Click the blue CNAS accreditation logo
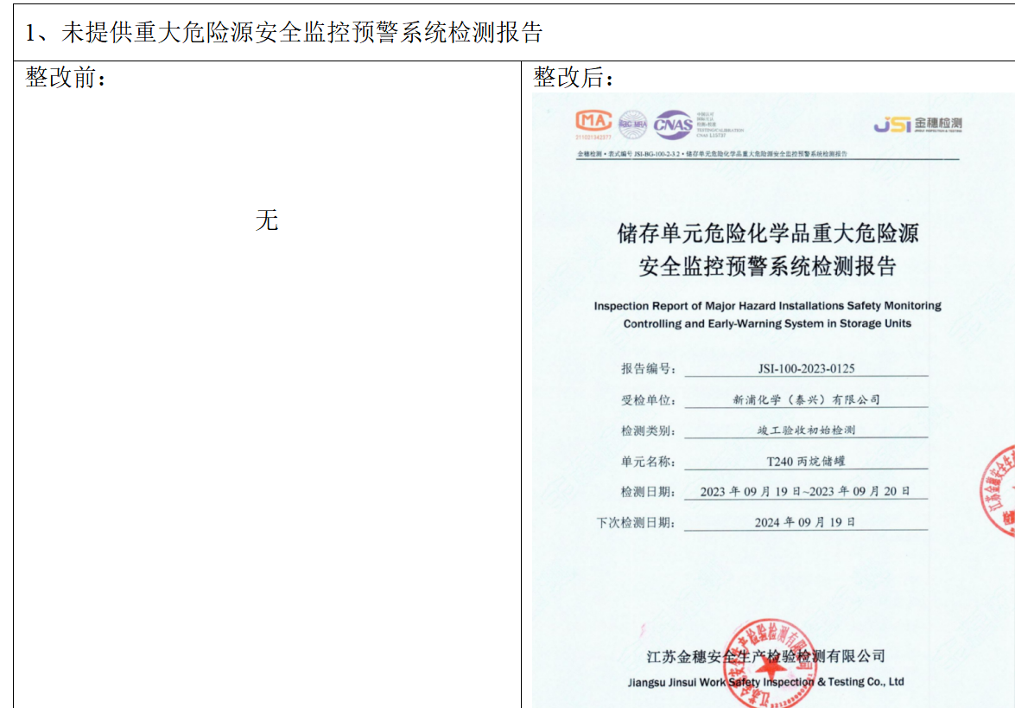The width and height of the screenshot is (1015, 708). (x=673, y=124)
